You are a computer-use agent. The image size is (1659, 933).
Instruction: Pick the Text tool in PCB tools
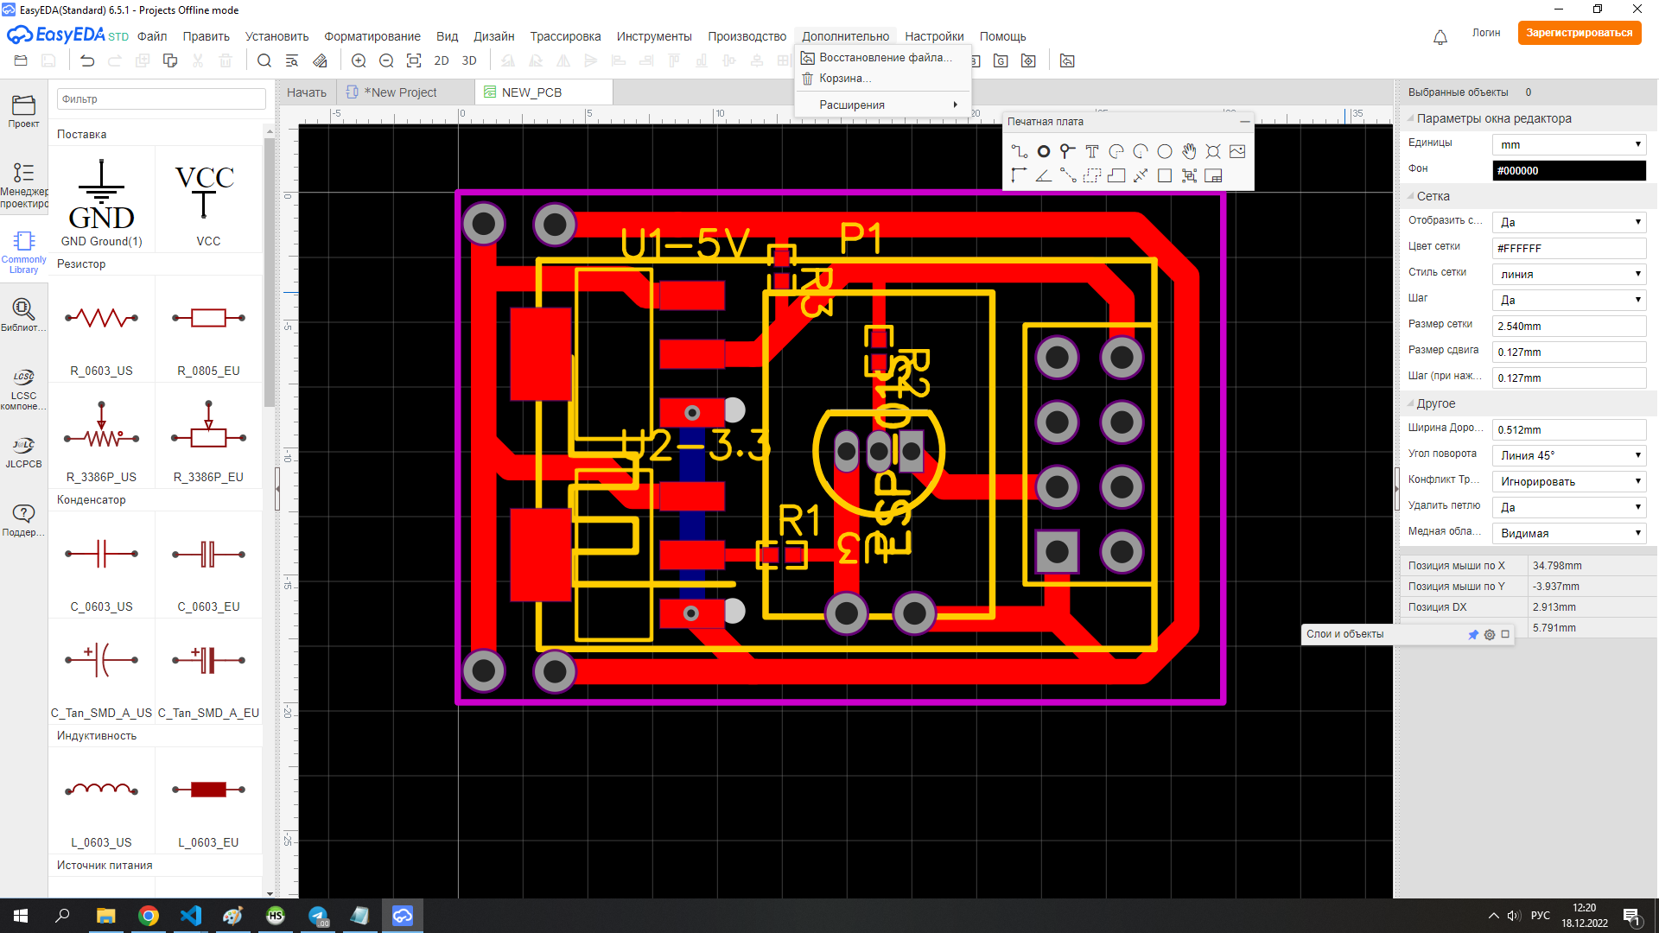coord(1092,151)
